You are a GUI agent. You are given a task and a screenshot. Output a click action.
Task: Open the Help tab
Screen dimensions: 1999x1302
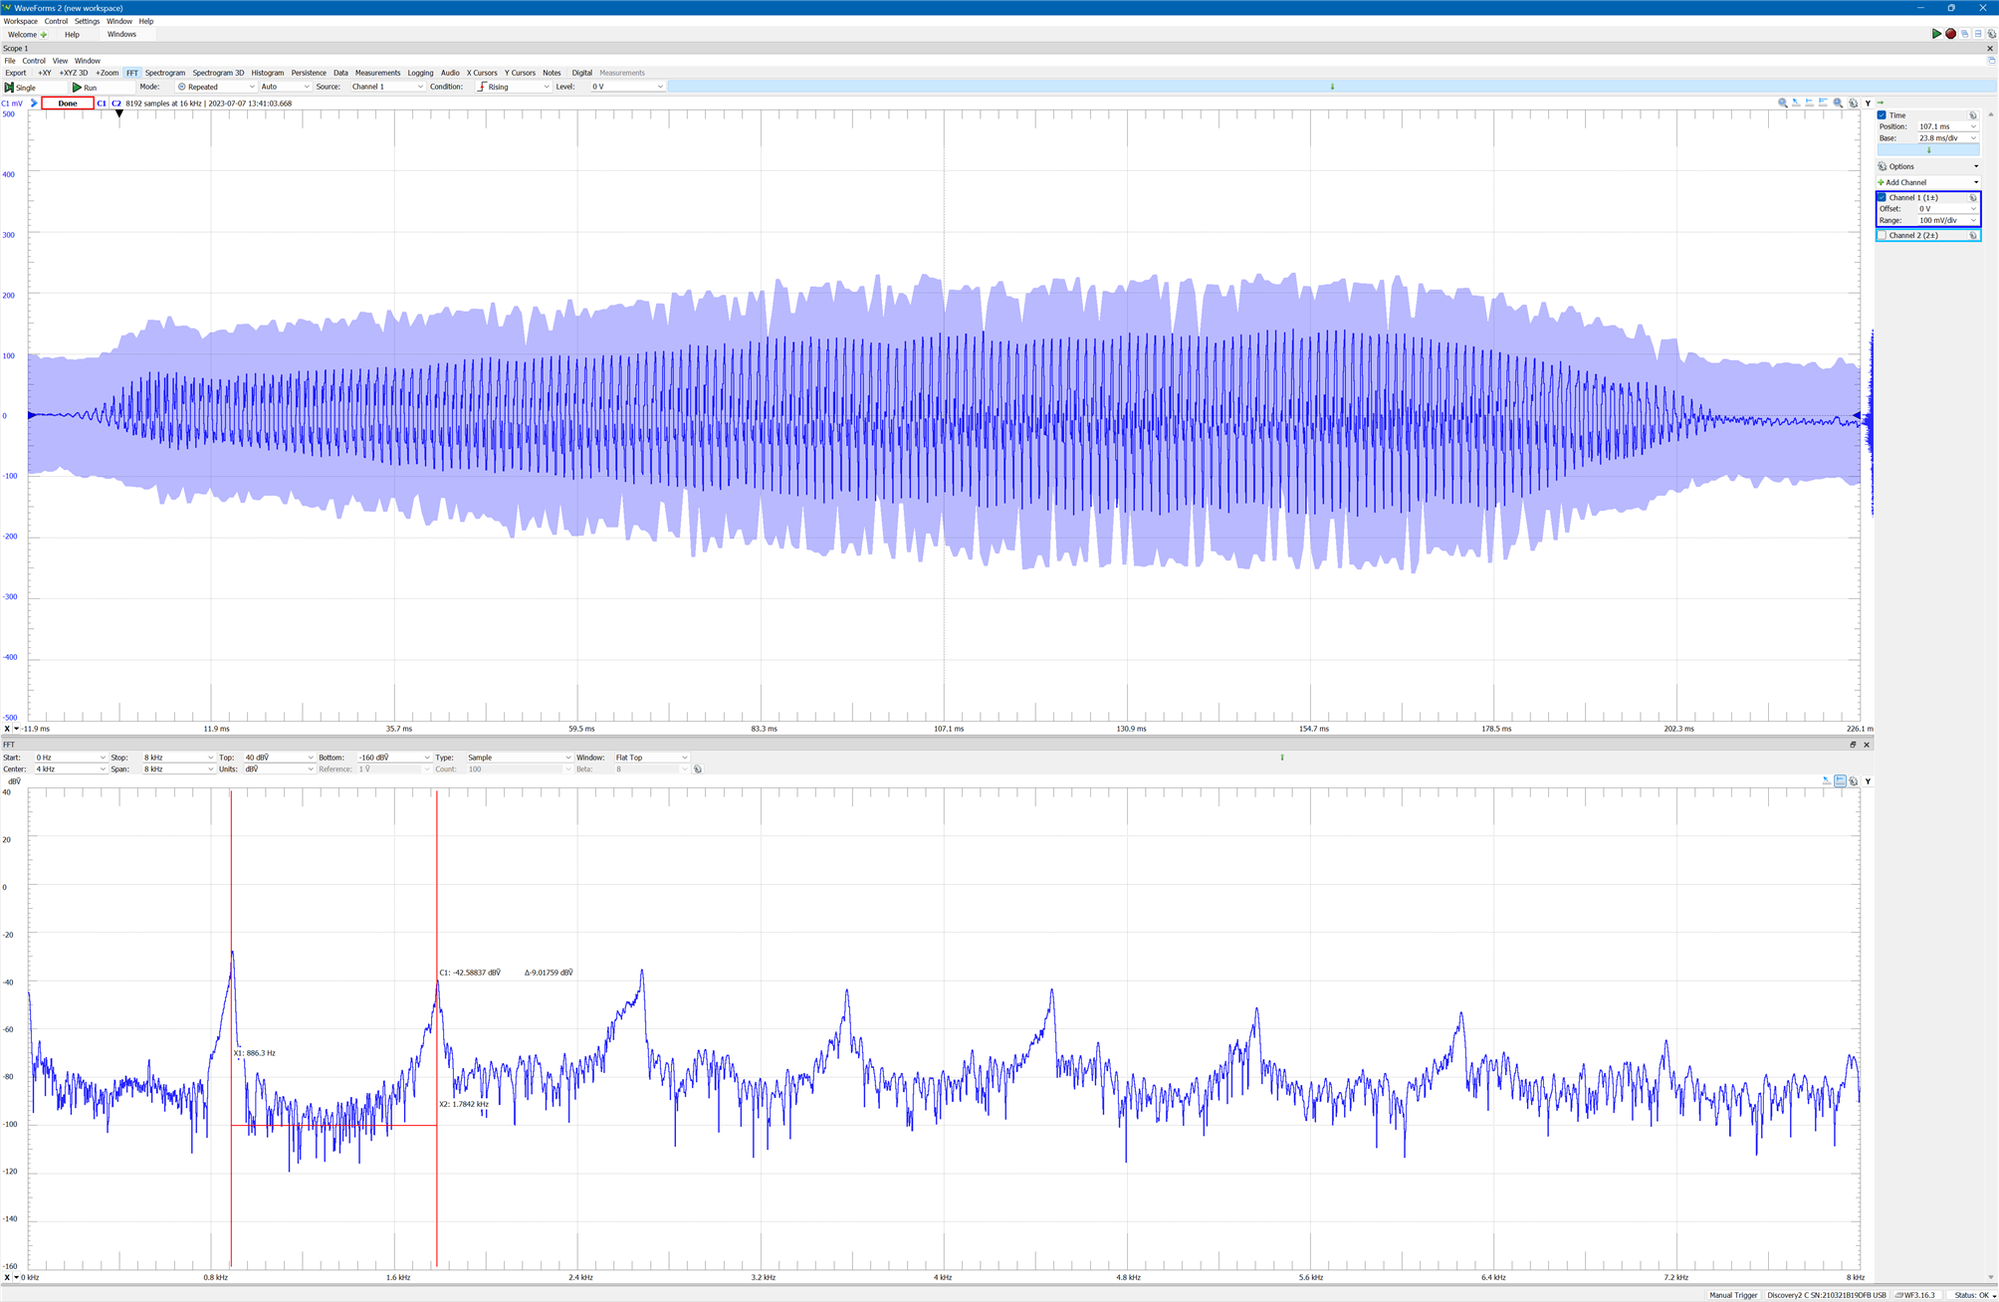[72, 35]
